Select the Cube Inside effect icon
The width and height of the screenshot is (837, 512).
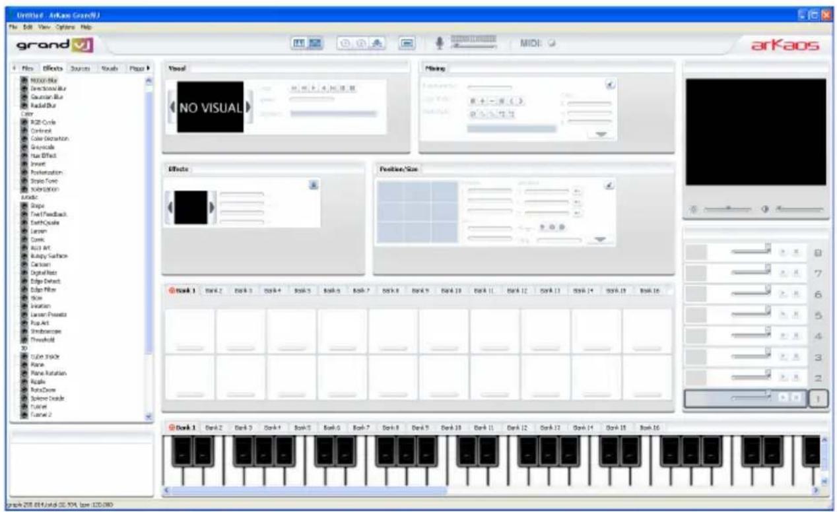pos(25,357)
